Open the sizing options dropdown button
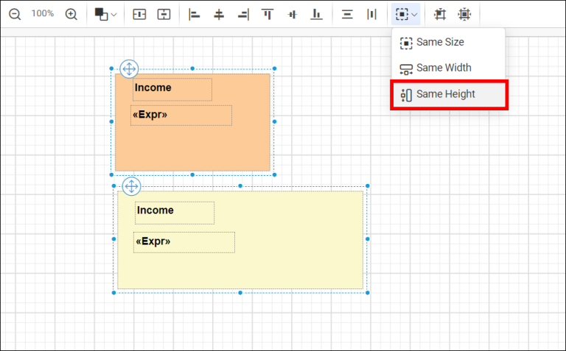566x351 pixels. (406, 15)
